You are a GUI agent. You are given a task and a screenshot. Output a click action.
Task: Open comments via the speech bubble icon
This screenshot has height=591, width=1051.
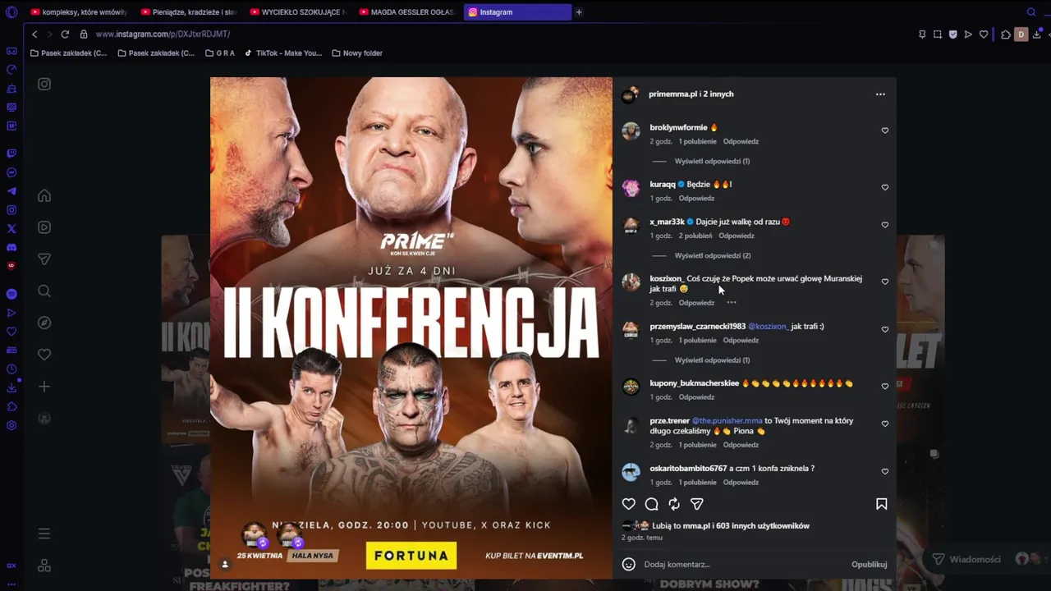pos(652,504)
